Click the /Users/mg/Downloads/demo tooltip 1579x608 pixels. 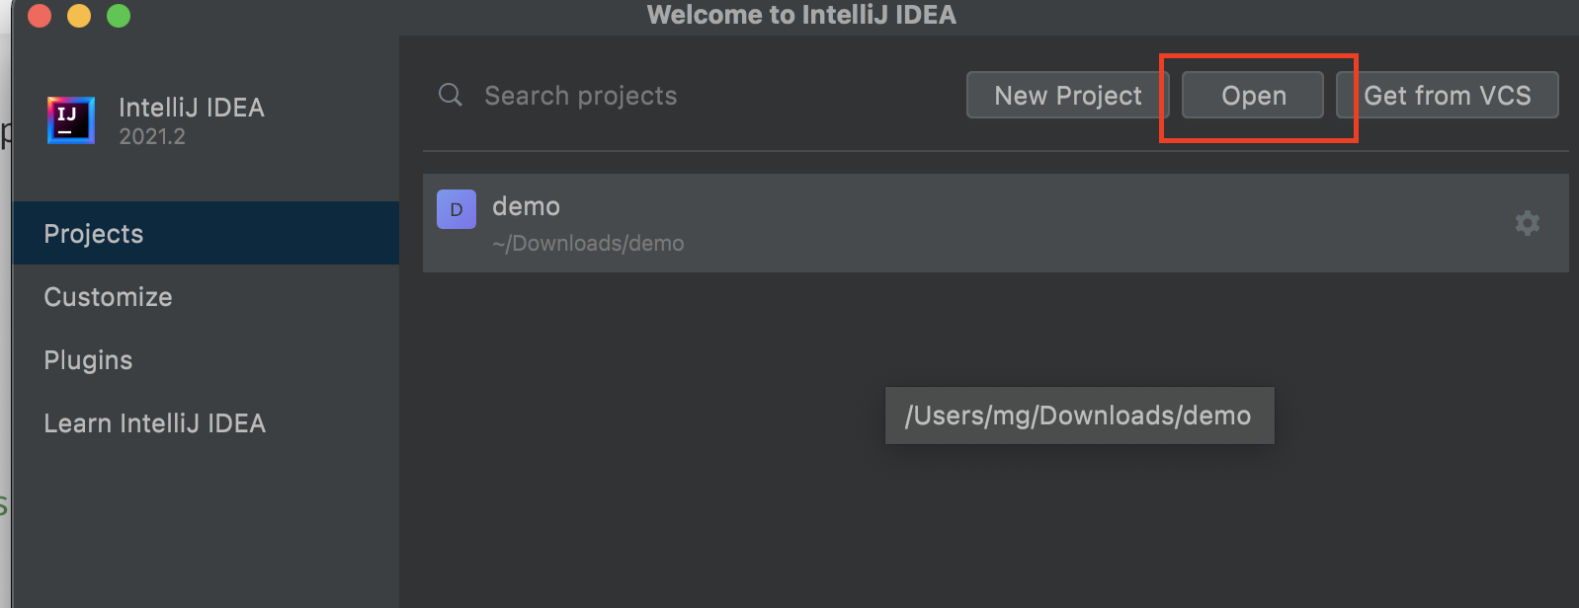coord(1078,416)
